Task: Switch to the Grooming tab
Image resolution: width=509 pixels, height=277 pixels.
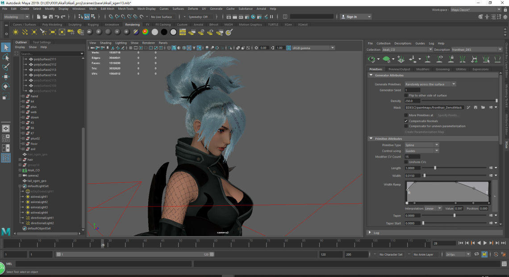Action: coord(442,69)
